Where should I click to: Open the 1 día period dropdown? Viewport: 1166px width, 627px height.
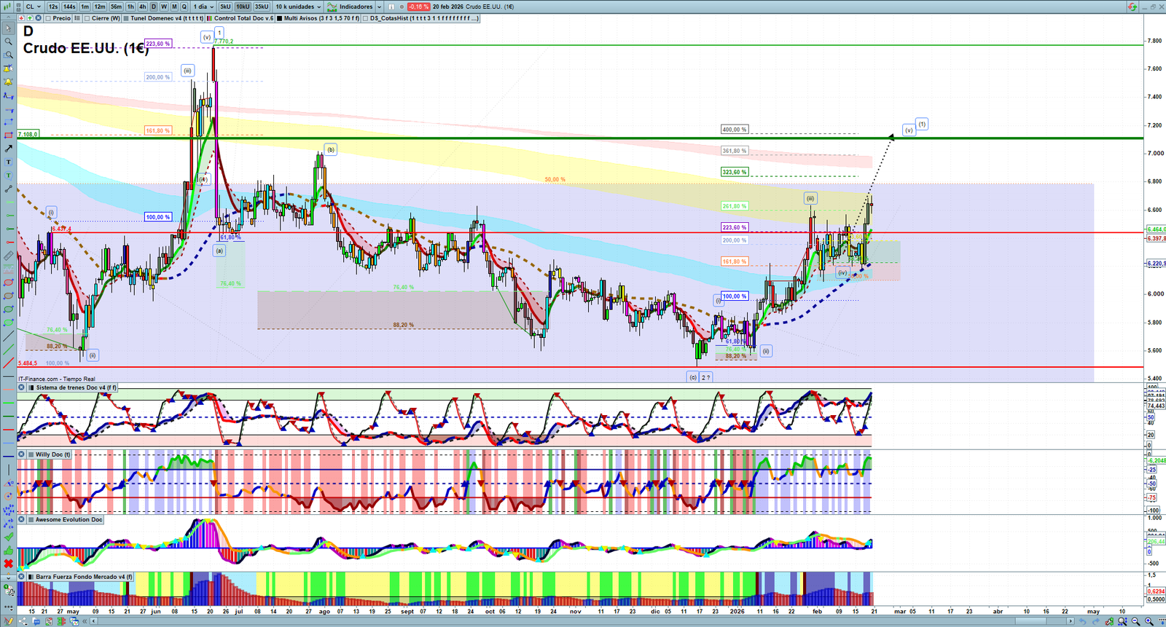click(203, 7)
